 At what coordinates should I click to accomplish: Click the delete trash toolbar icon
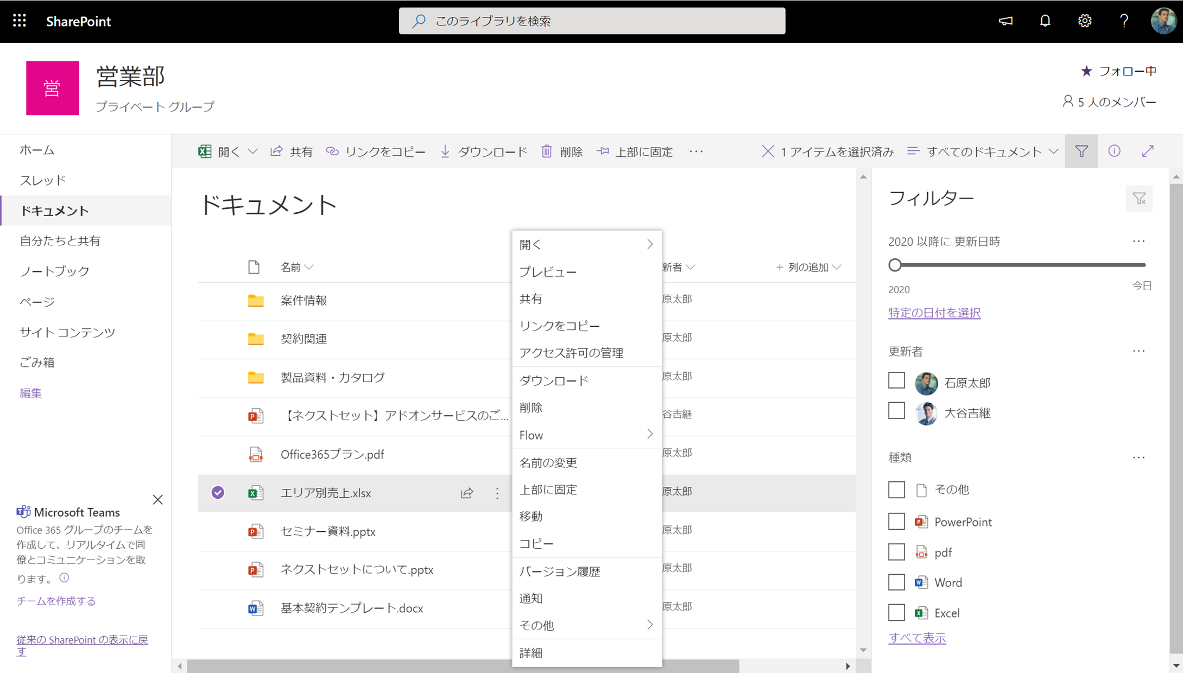click(x=547, y=151)
